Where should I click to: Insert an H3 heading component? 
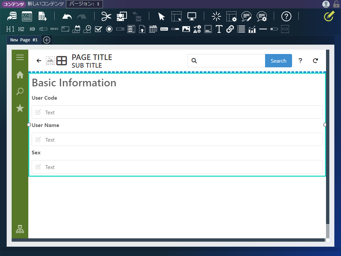tap(32, 29)
